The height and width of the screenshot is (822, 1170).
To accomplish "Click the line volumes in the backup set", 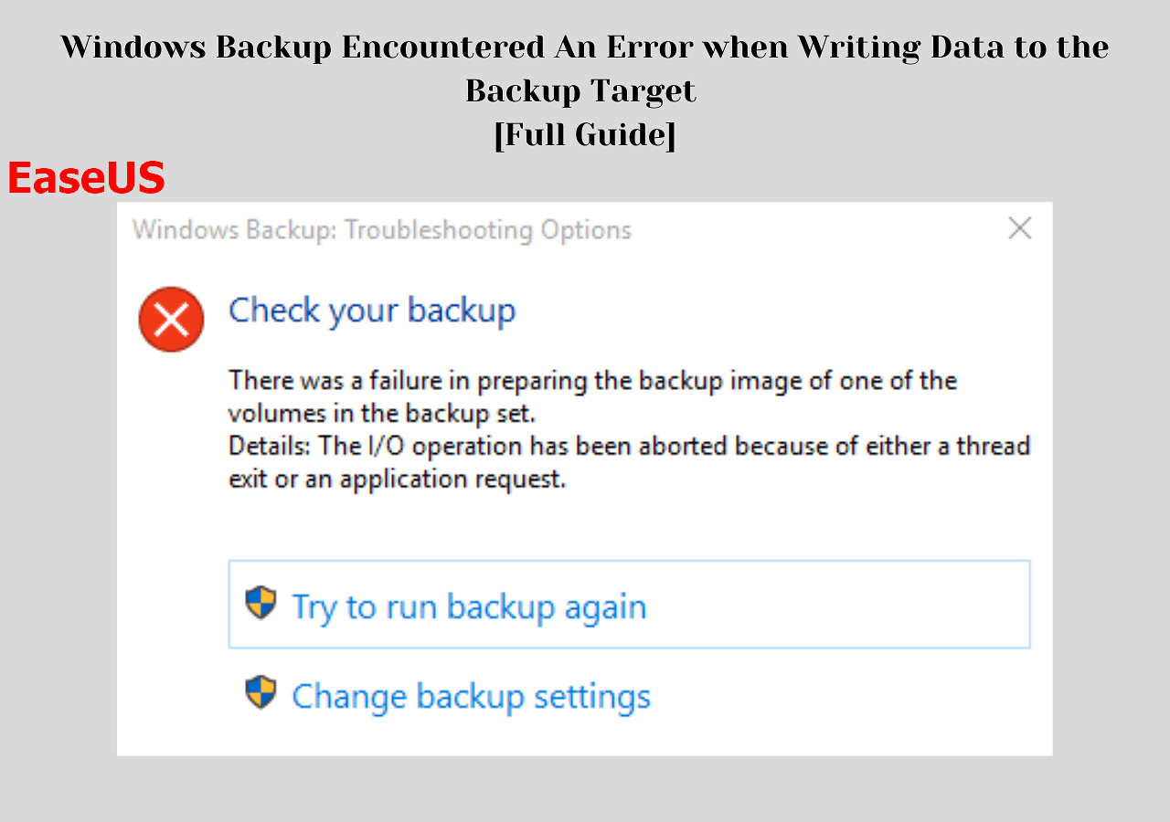I will (x=381, y=413).
